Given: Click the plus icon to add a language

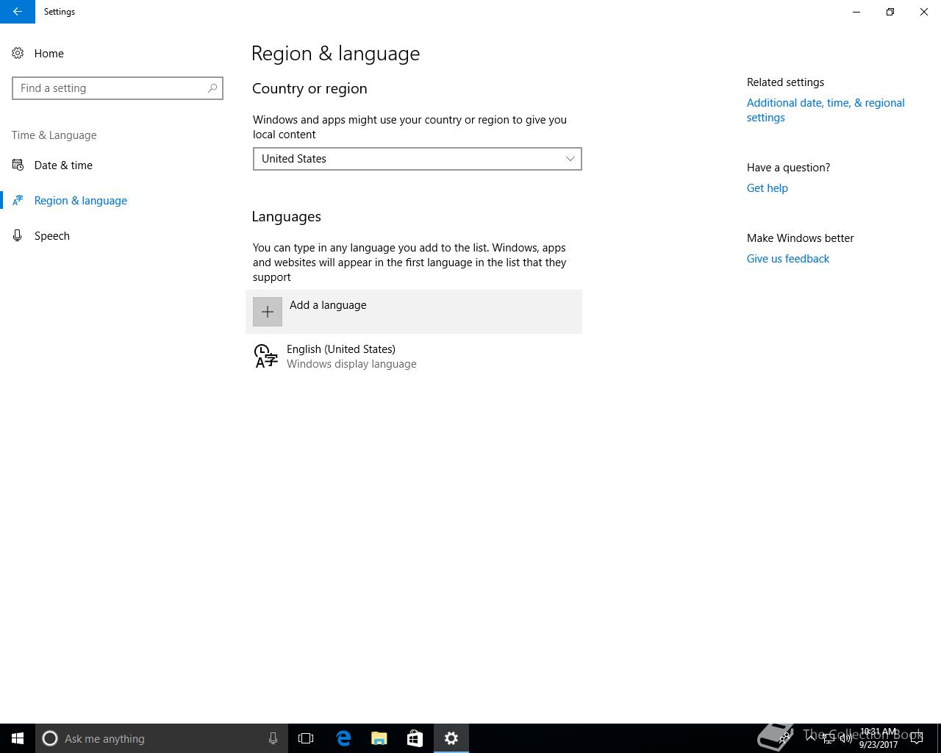Looking at the screenshot, I should pyautogui.click(x=268, y=312).
